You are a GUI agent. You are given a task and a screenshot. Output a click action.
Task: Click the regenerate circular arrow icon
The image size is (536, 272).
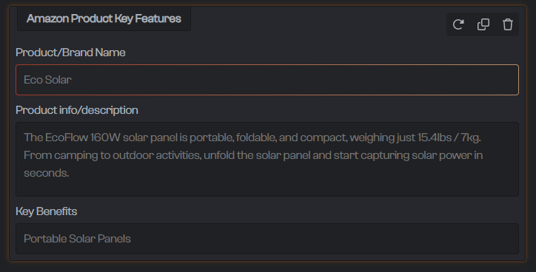coord(458,24)
